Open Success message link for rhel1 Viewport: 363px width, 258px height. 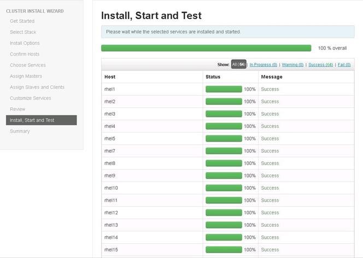(270, 89)
